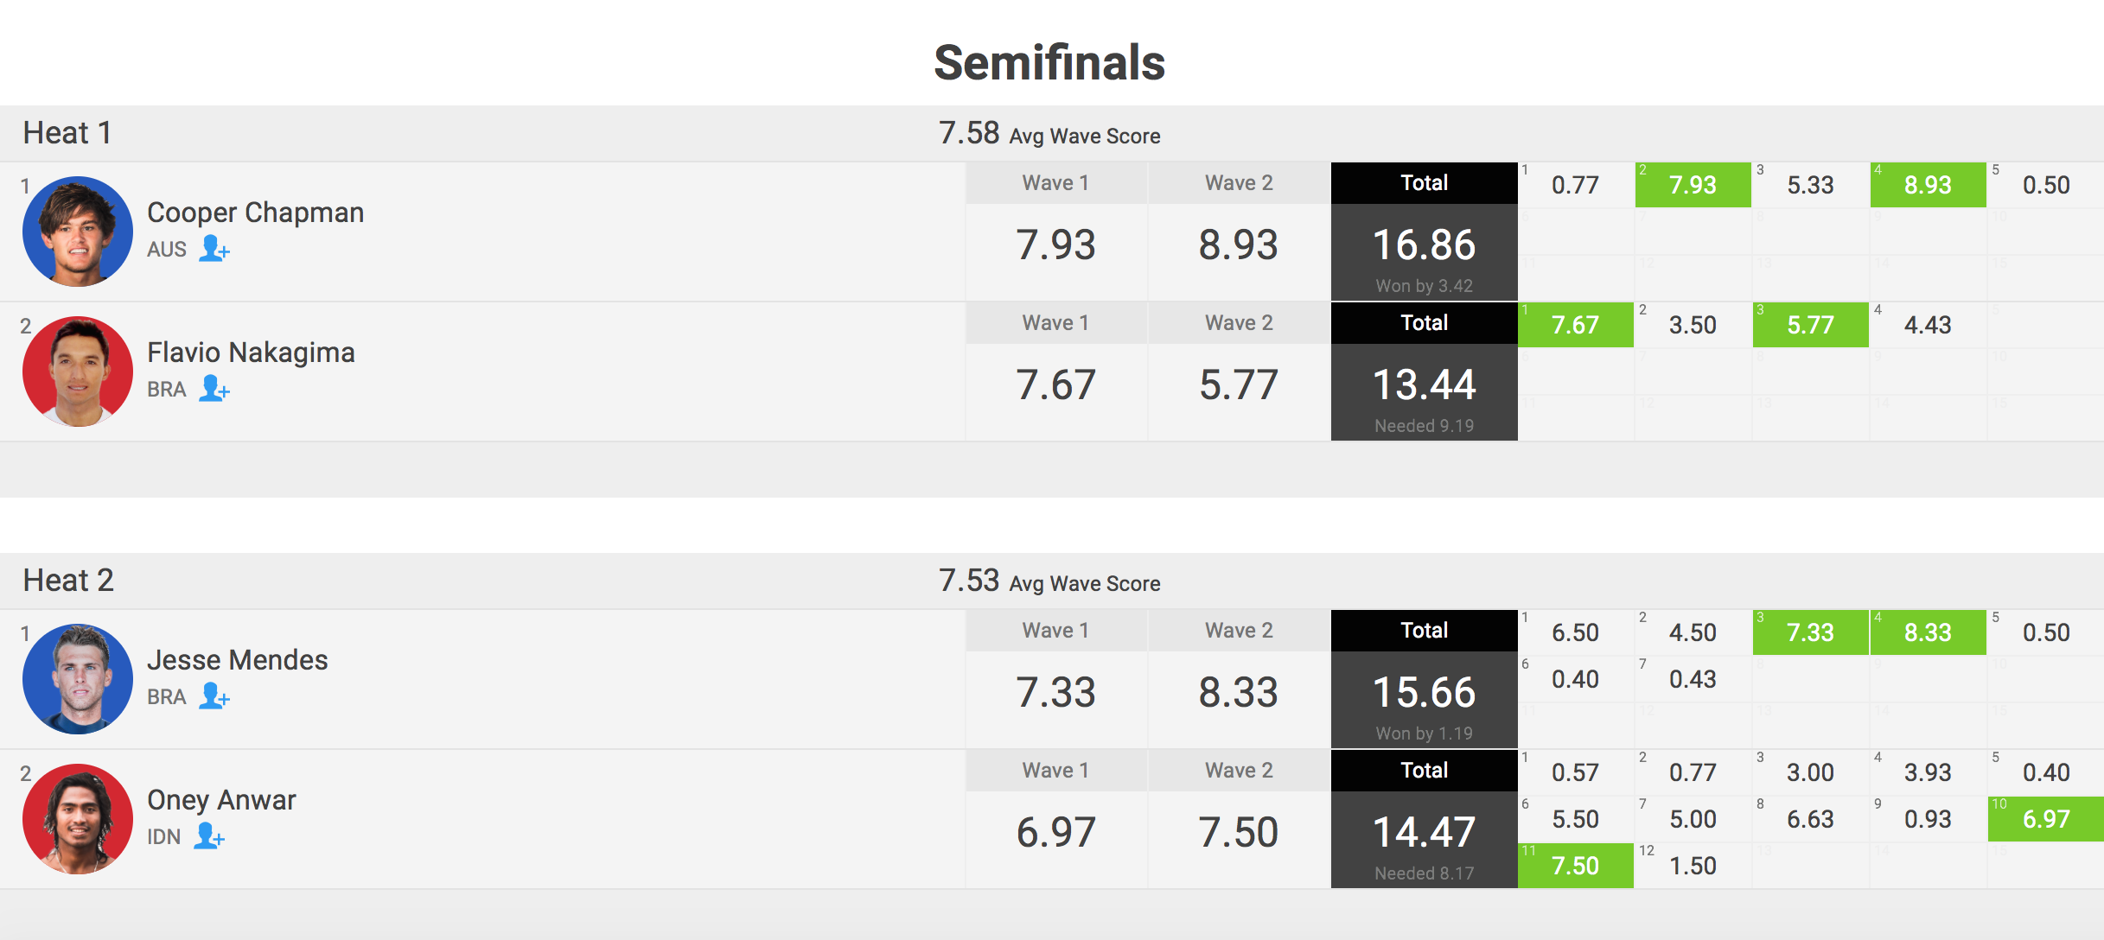Click Oney Anwar's avatar image

pyautogui.click(x=78, y=819)
